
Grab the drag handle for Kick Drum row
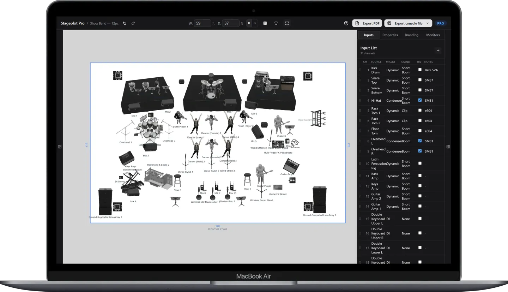(x=360, y=70)
